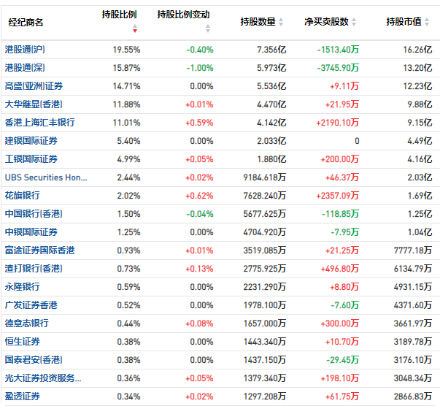
Task: Open the UBS Securities Hon... broker link
Action: (x=46, y=177)
